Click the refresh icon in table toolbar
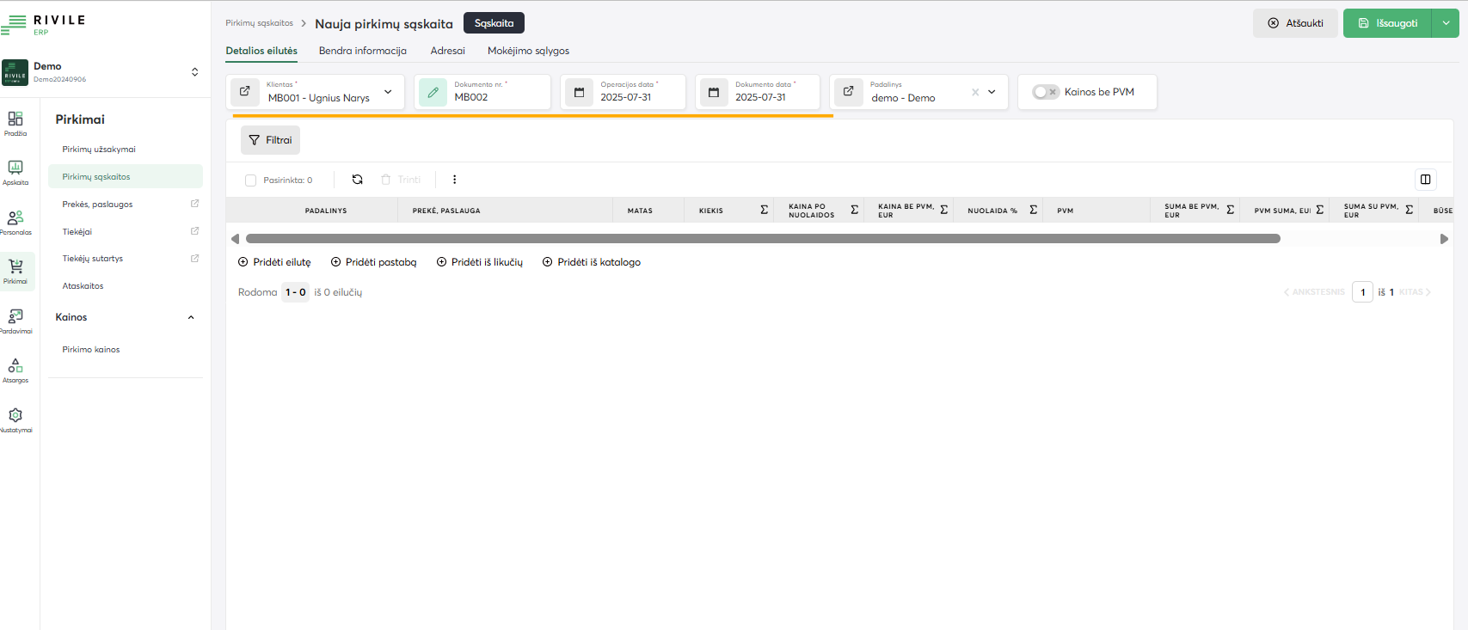Viewport: 1468px width, 630px height. (358, 180)
